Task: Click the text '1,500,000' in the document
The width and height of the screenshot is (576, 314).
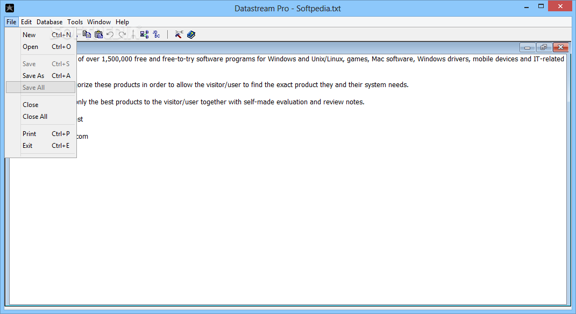Action: coord(117,59)
